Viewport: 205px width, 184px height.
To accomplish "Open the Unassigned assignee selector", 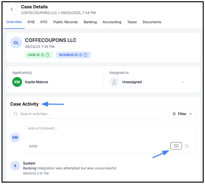I will (132, 82).
